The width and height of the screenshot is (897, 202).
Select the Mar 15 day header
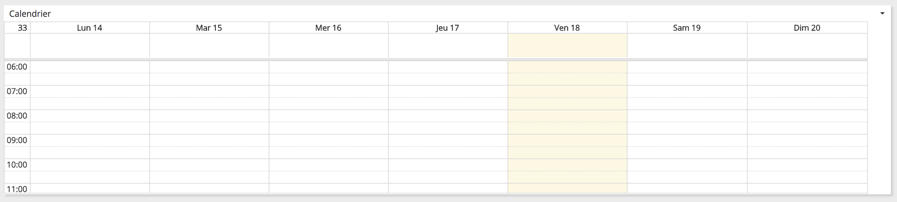coord(209,28)
